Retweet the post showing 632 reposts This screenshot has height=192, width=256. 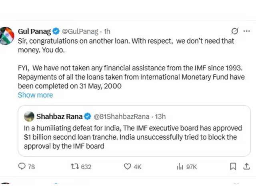click(x=75, y=166)
